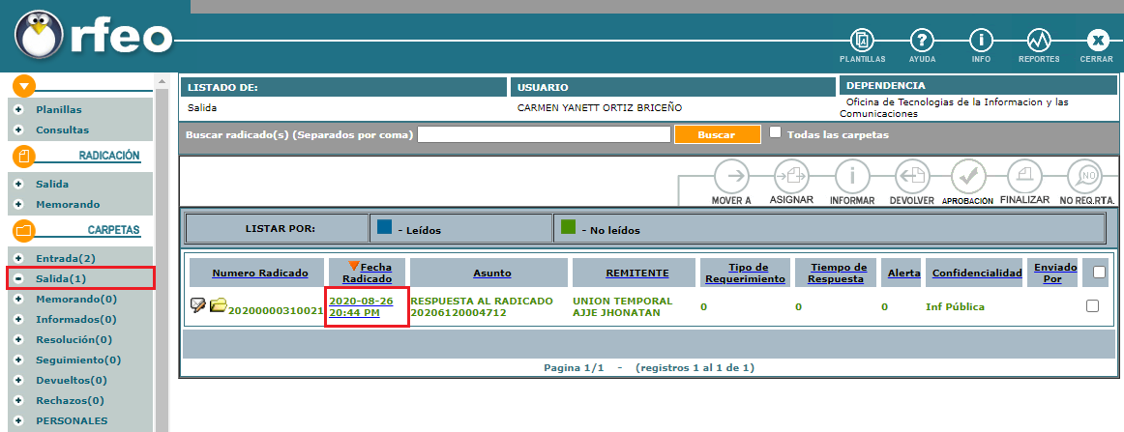
Task: Expand the Consultas menu
Action: click(x=19, y=130)
